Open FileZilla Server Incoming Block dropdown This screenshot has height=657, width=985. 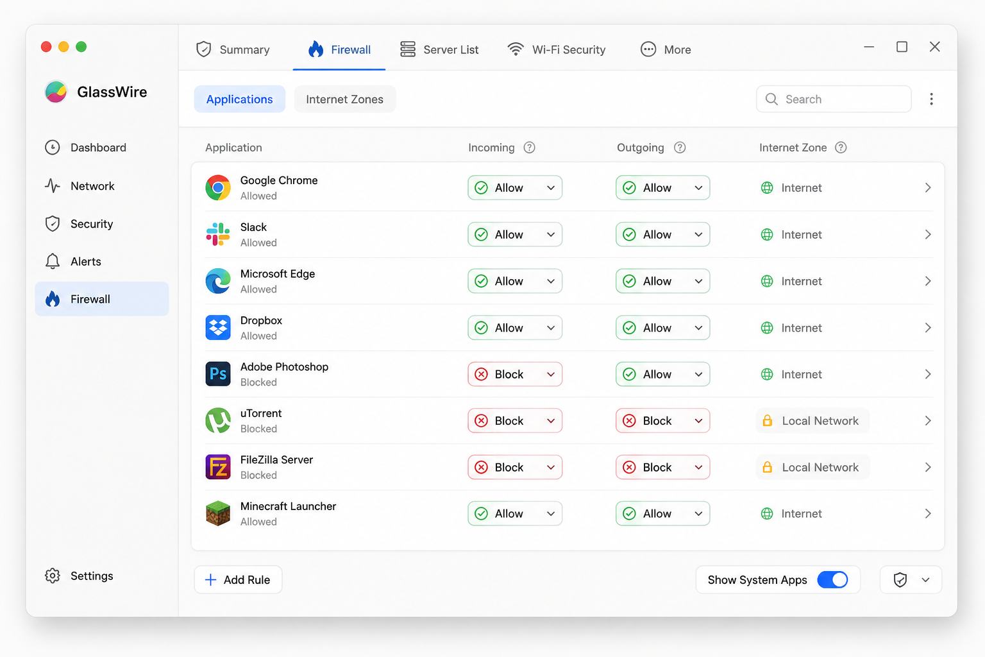point(515,467)
